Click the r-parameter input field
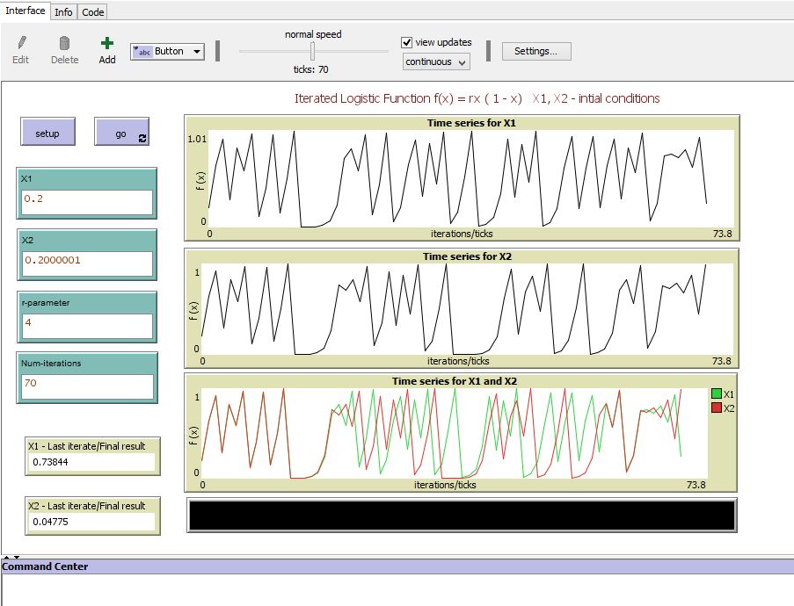794x606 pixels. click(x=86, y=325)
